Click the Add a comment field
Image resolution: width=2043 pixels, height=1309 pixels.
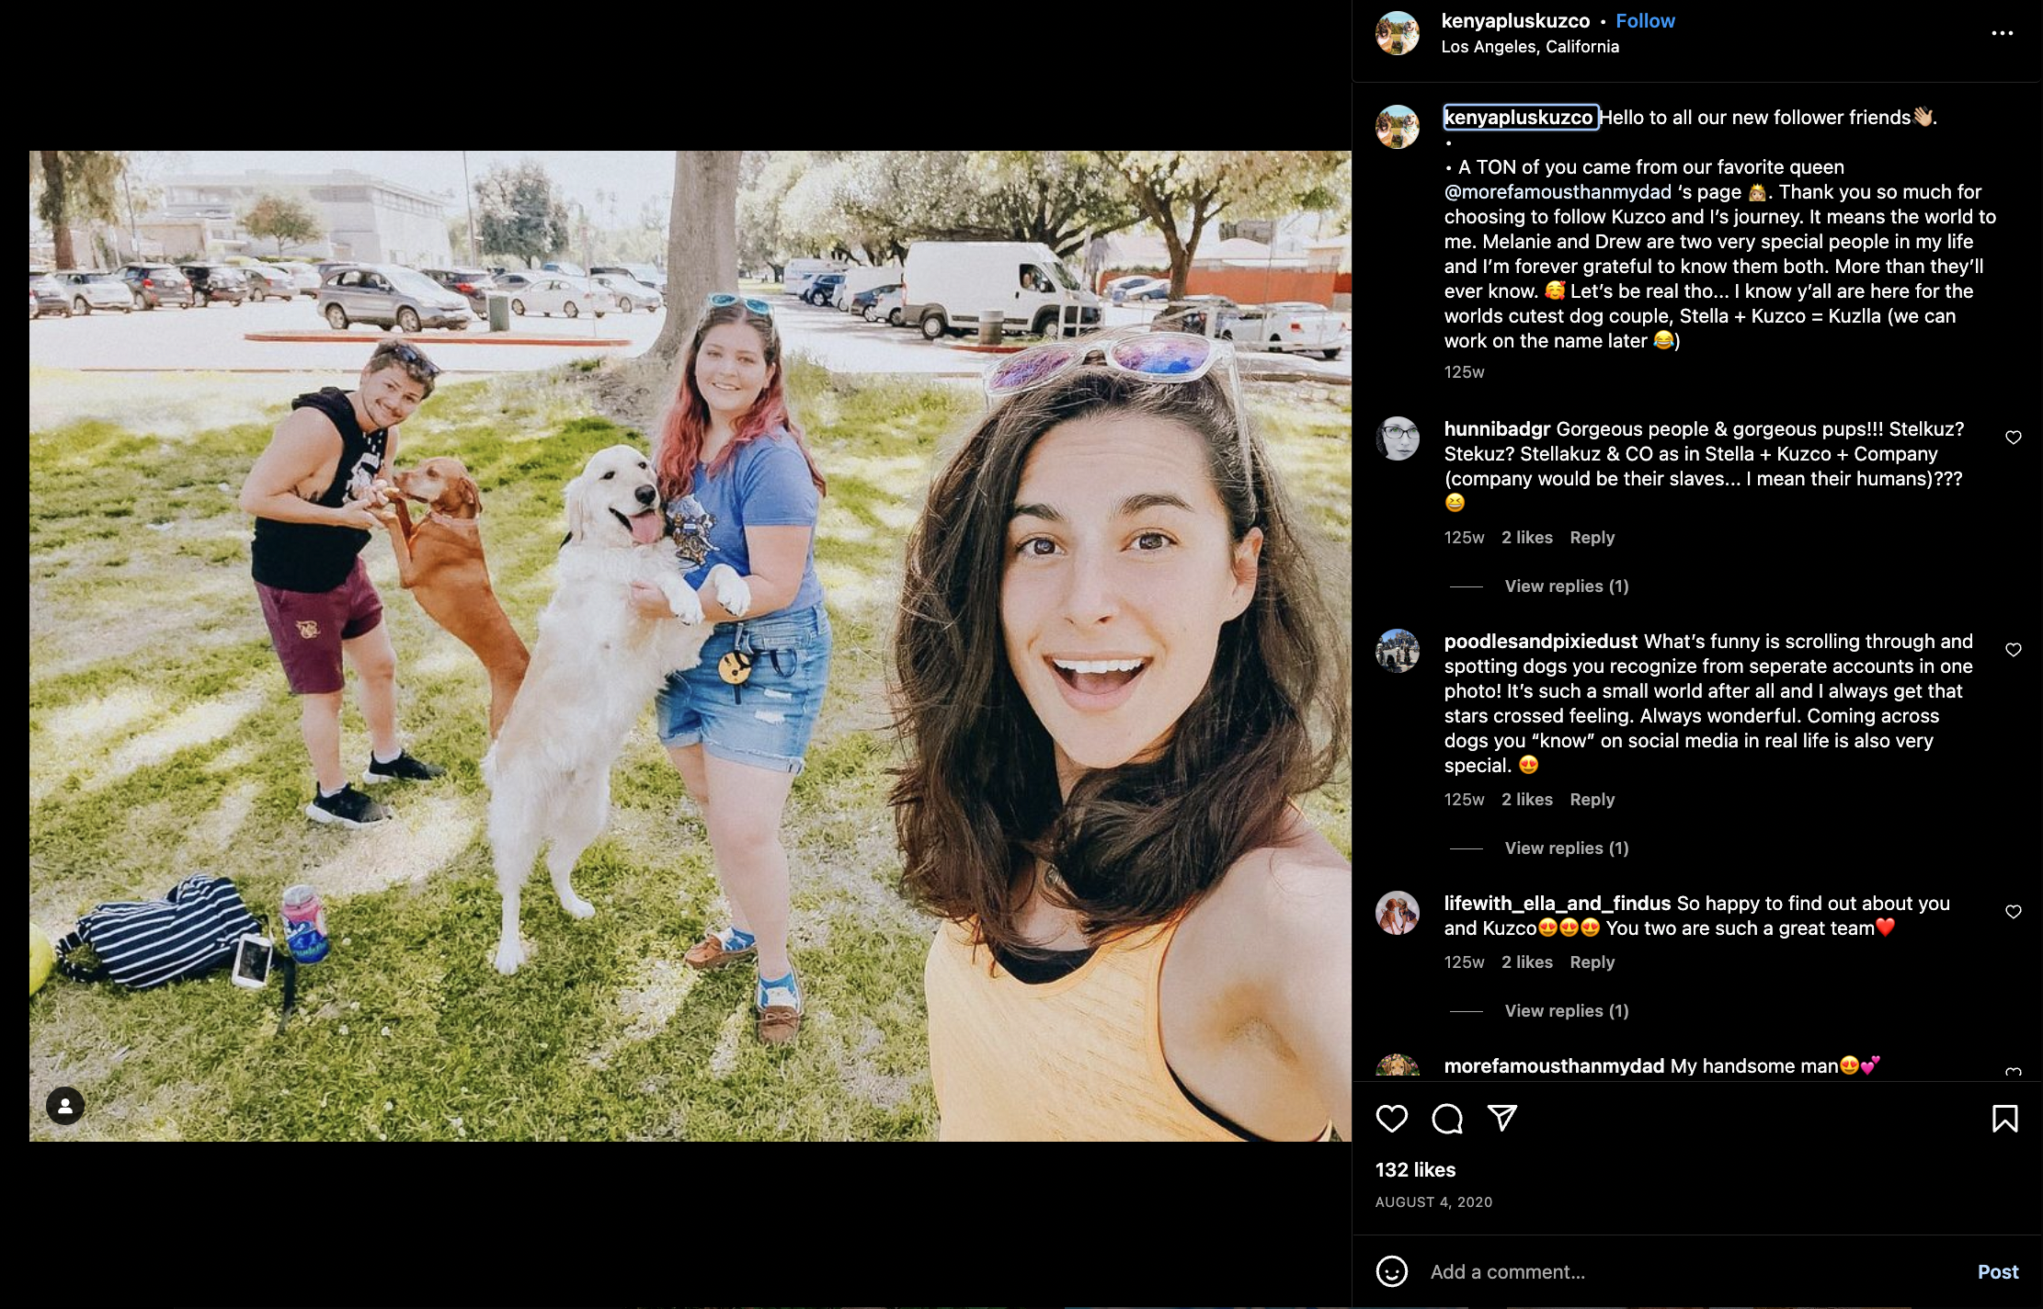pyautogui.click(x=1692, y=1272)
